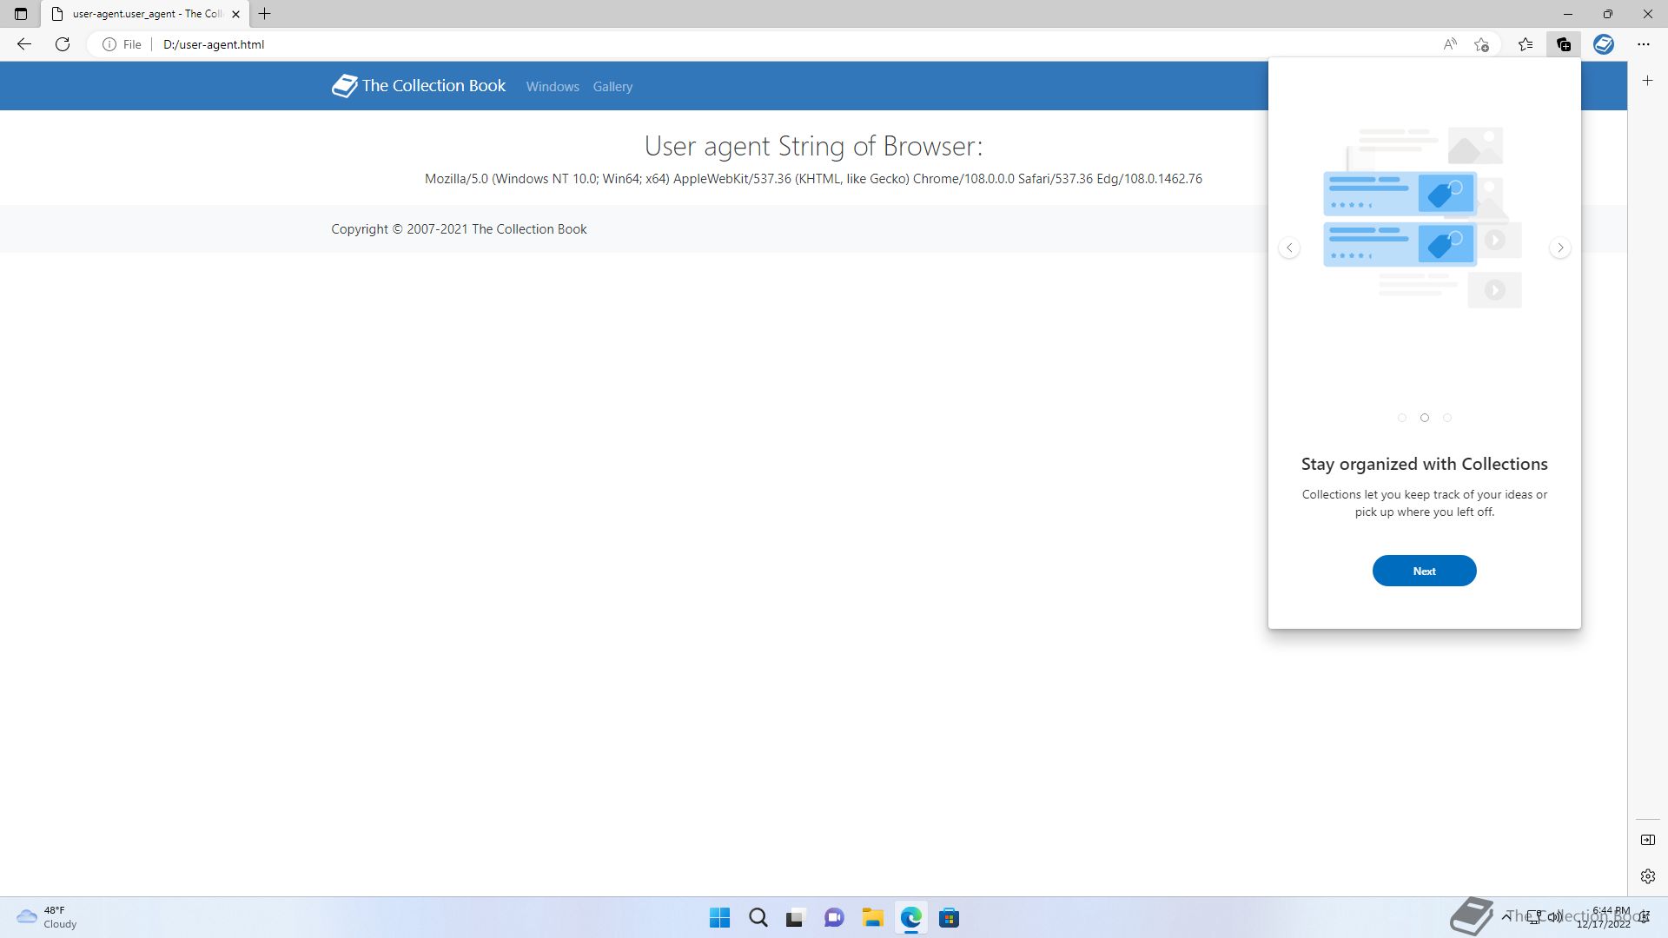The width and height of the screenshot is (1668, 938).
Task: Expand the sidebar plus button
Action: pyautogui.click(x=1647, y=81)
